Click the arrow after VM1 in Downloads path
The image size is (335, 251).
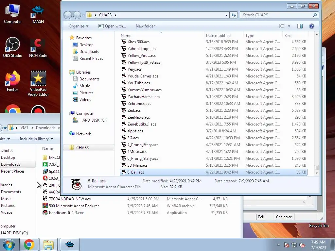pyautogui.click(x=32, y=128)
